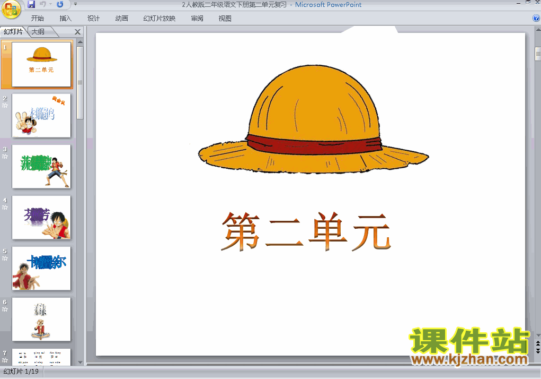Viewport: 541px width, 379px height.
Task: Open the 开始 ribbon tab
Action: point(37,18)
